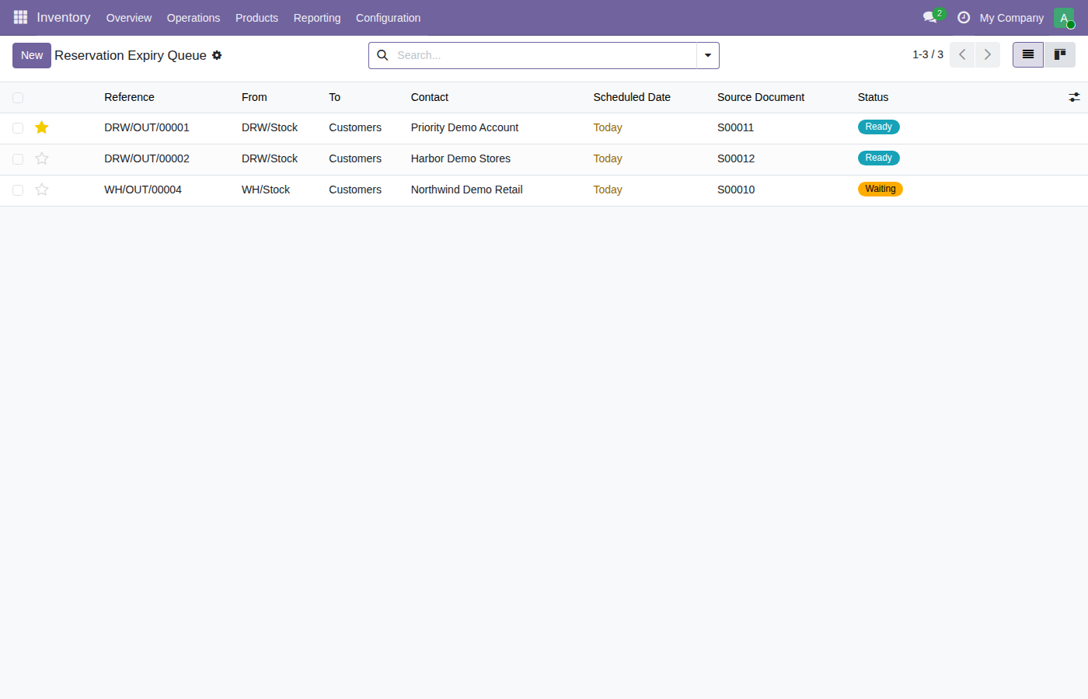Click the Harbor Demo Stores contact

coord(461,158)
